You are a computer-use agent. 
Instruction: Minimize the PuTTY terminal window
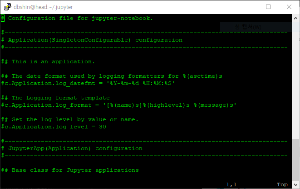pos(248,7)
